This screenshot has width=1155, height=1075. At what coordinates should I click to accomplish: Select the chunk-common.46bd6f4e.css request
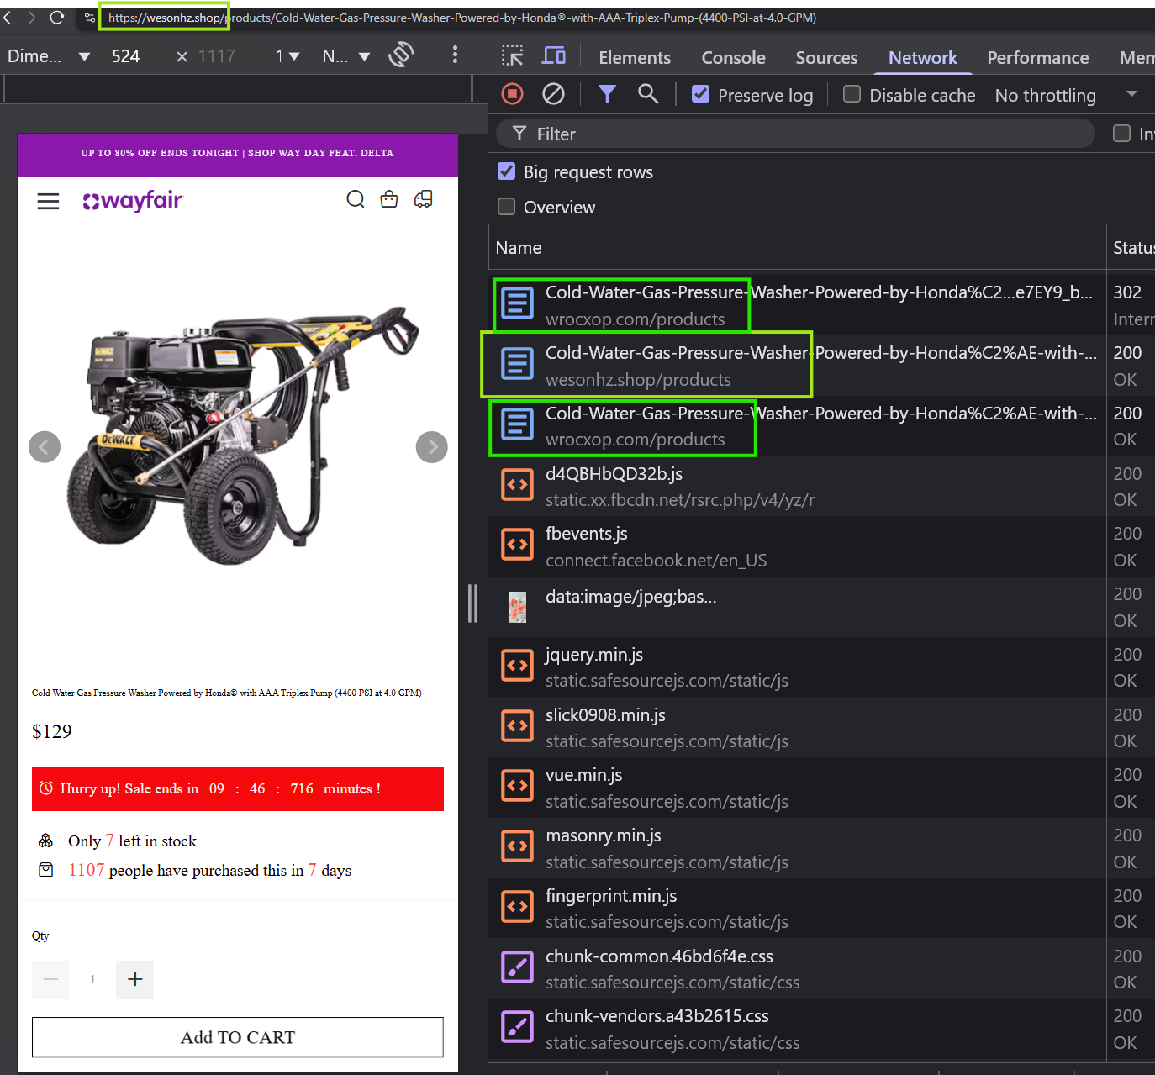[x=797, y=969]
